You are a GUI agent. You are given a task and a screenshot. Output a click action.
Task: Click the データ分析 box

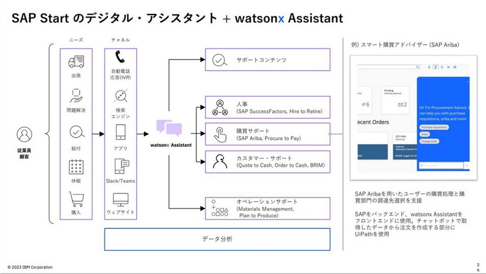[x=217, y=239]
